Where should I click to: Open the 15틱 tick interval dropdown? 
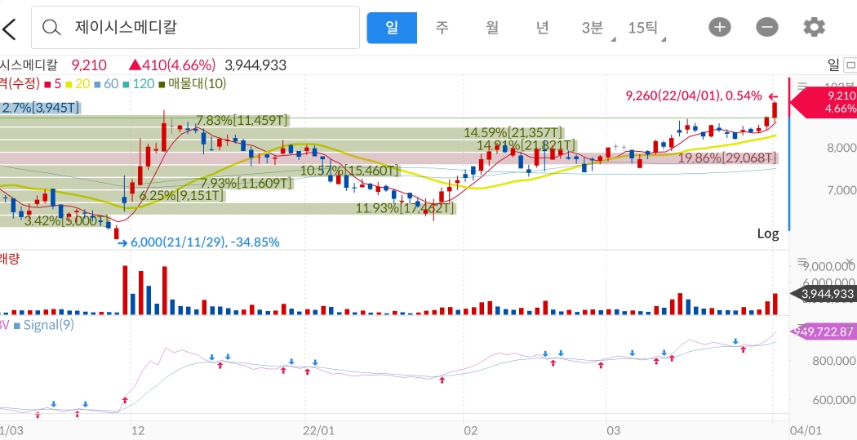[645, 27]
